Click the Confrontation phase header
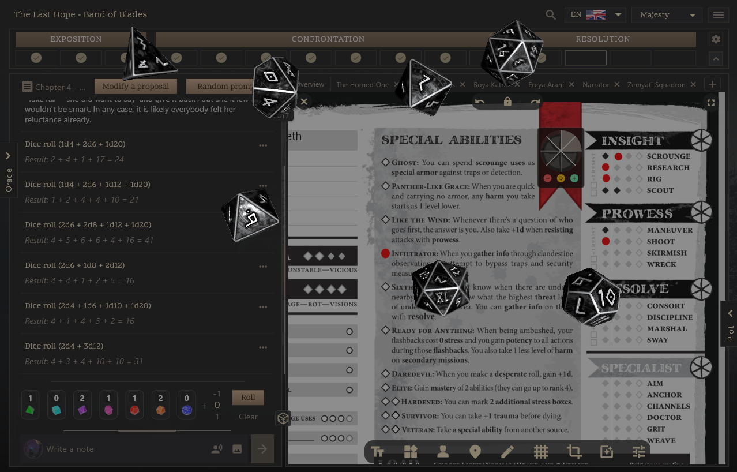This screenshot has height=472, width=737. click(328, 39)
